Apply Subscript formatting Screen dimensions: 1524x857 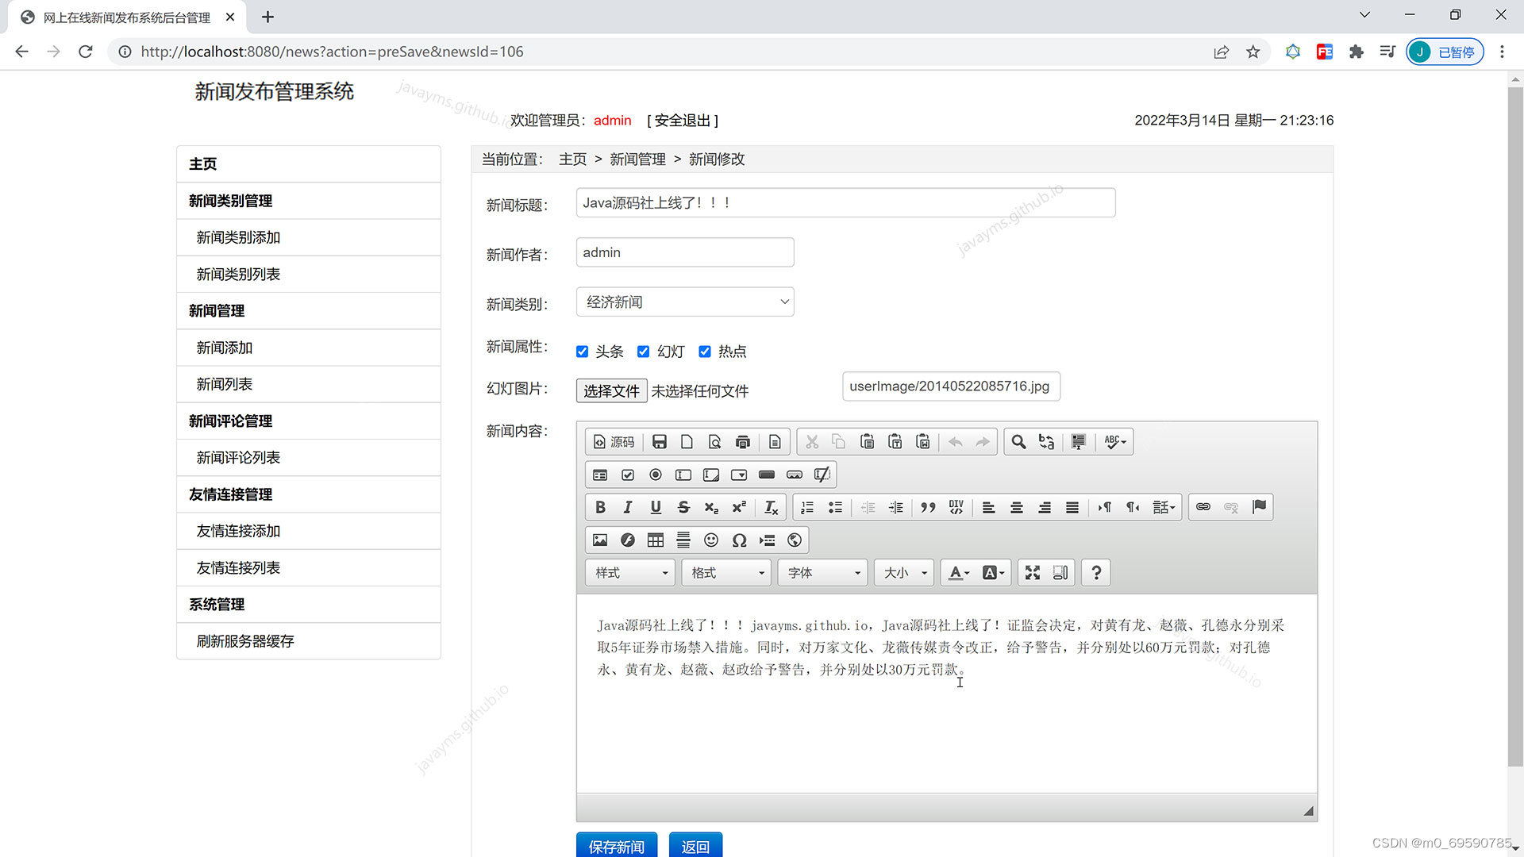point(711,507)
